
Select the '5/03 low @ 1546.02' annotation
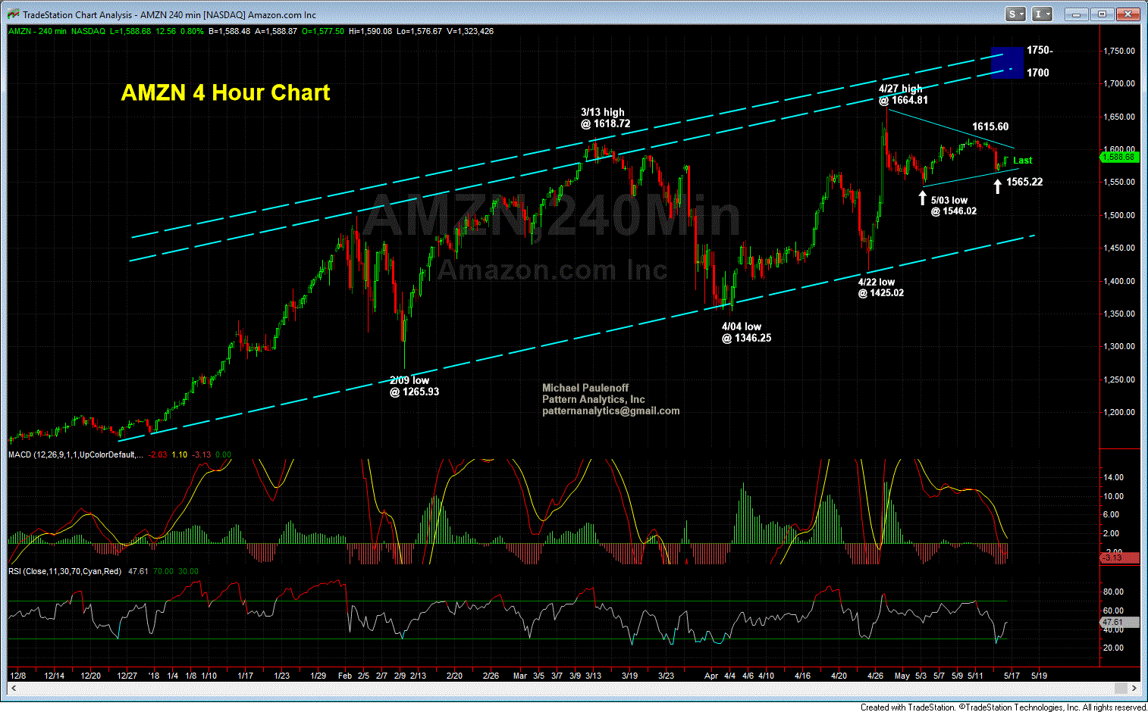coord(953,206)
